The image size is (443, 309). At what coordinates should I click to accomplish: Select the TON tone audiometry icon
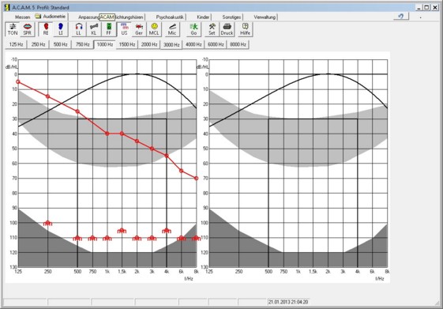[x=13, y=29]
